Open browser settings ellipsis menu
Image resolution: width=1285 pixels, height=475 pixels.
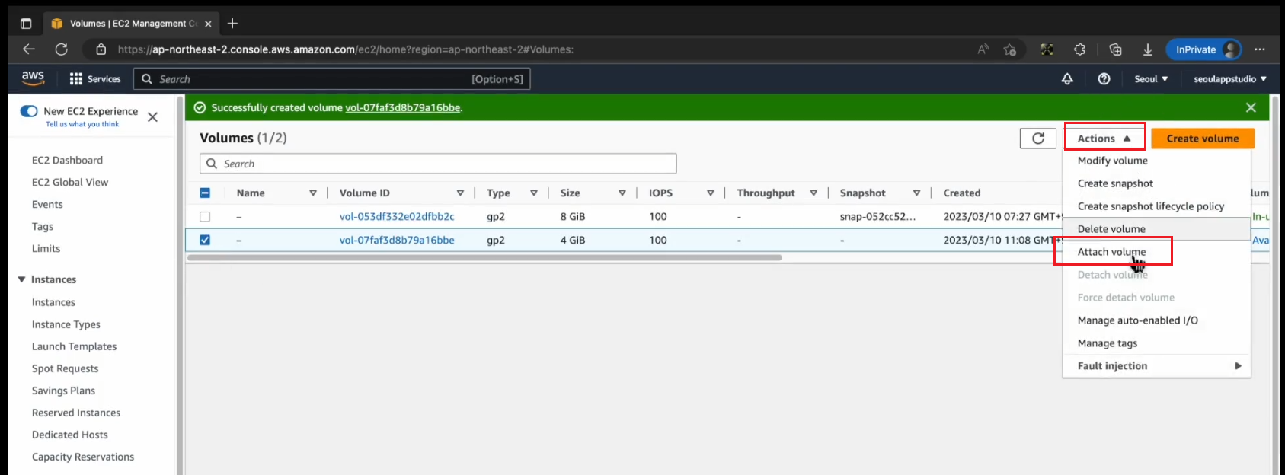pyautogui.click(x=1260, y=49)
